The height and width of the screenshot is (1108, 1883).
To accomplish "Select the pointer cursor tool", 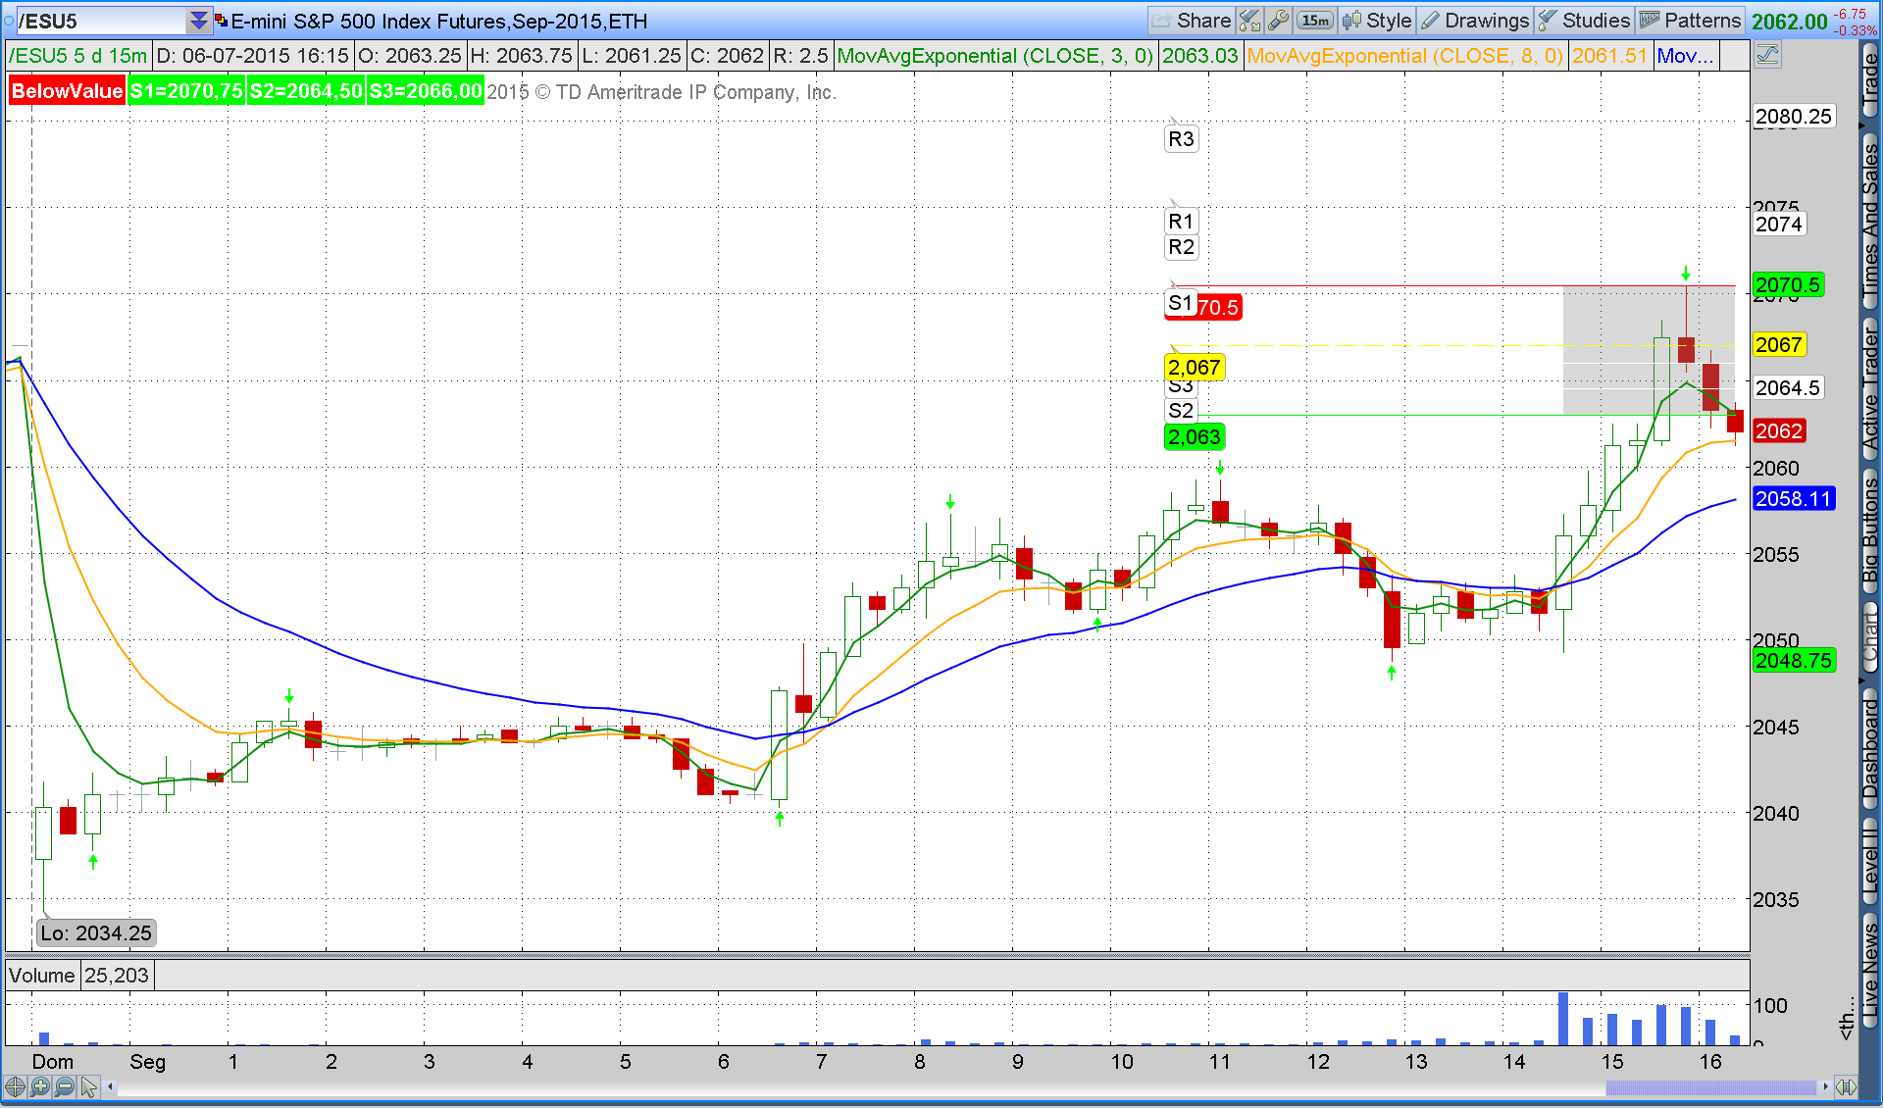I will (89, 1086).
